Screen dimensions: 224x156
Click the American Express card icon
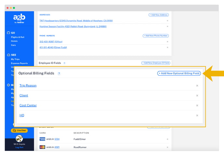(42, 139)
